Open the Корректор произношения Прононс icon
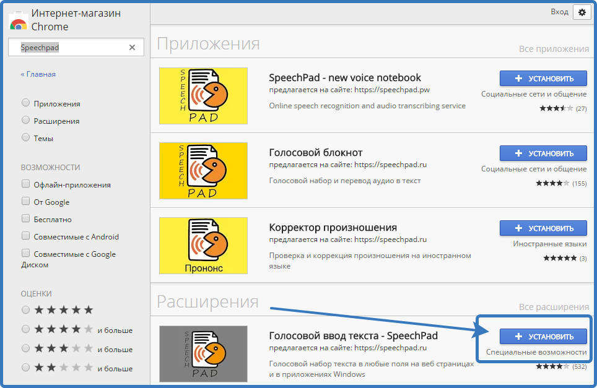Viewport: 597px width, 388px height. (x=203, y=245)
